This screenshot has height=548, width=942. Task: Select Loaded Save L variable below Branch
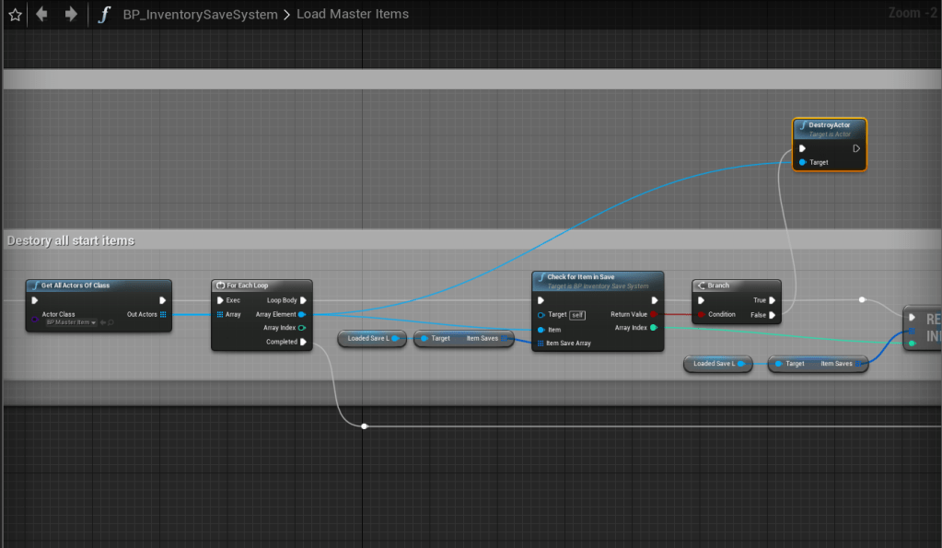point(718,364)
